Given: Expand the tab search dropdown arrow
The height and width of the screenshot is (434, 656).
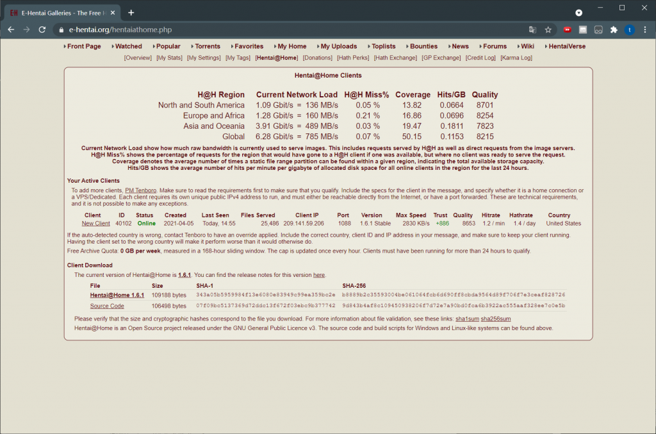Looking at the screenshot, I should point(578,12).
